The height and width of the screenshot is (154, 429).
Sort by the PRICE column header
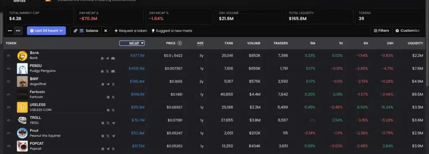(171, 43)
